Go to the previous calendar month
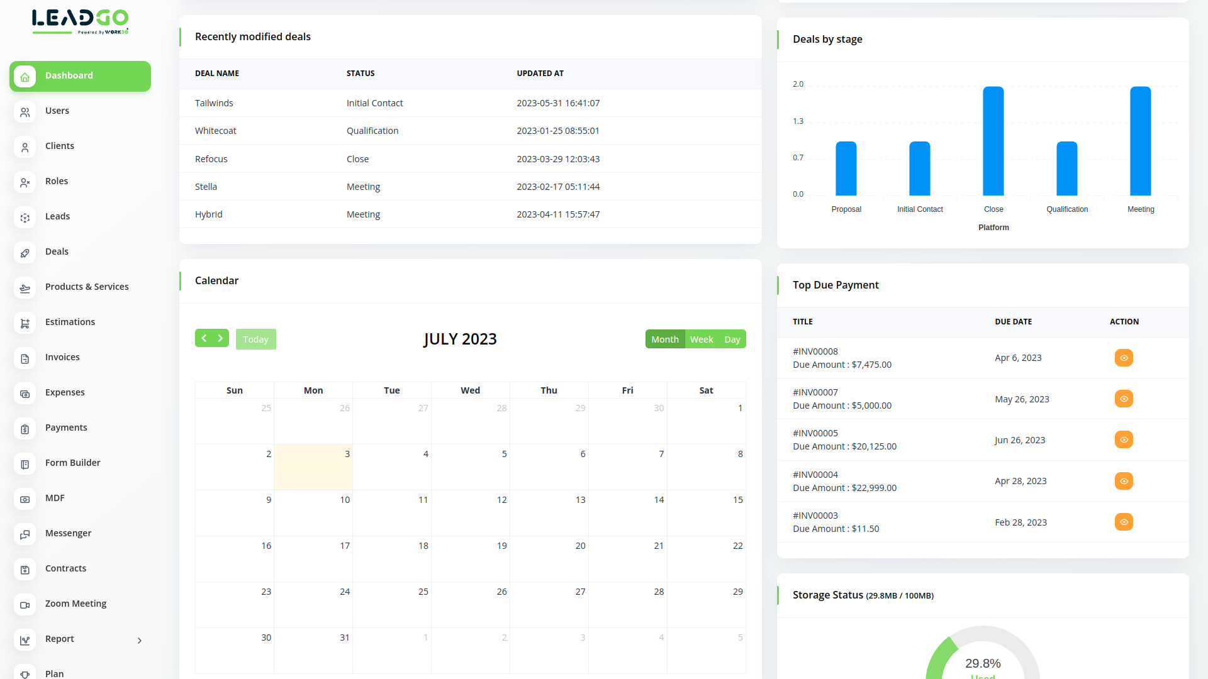The image size is (1208, 679). click(x=204, y=338)
